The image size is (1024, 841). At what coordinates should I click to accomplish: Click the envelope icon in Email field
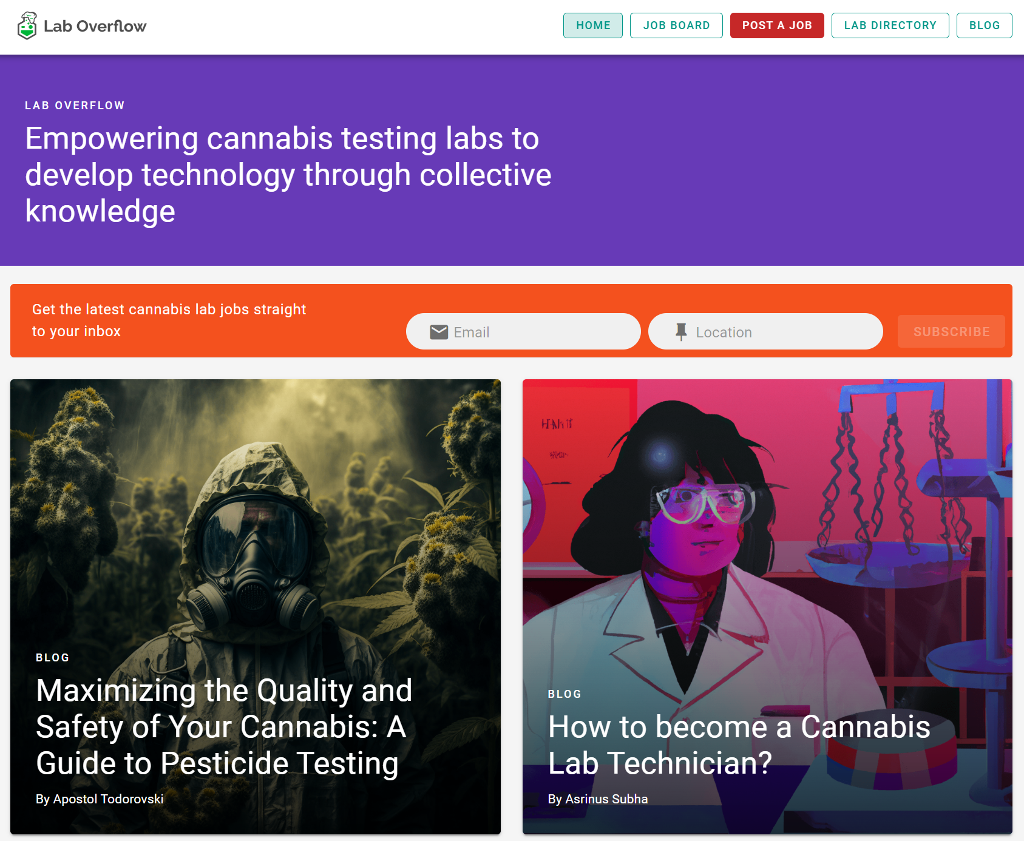coord(439,332)
